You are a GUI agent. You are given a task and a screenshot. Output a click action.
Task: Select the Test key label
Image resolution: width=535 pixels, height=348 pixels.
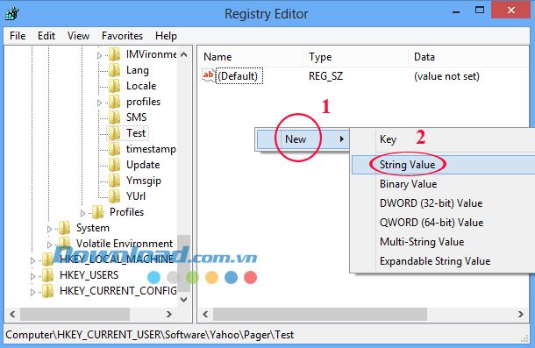[x=136, y=133]
